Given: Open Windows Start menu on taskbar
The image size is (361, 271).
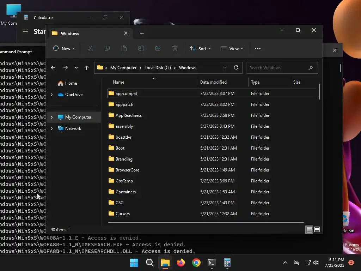Looking at the screenshot, I should pos(134,263).
